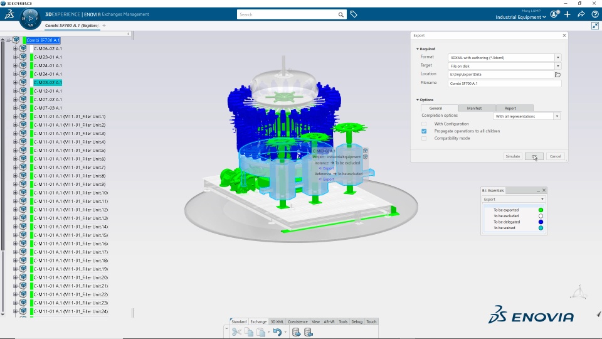Close the Export dialog
The height and width of the screenshot is (339, 602).
564,35
